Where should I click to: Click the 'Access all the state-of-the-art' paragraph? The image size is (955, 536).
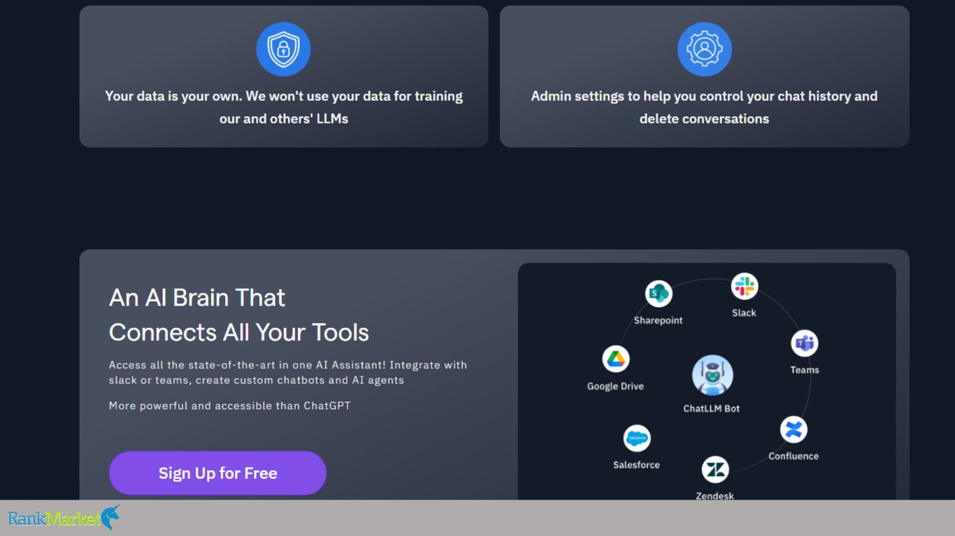click(x=288, y=373)
